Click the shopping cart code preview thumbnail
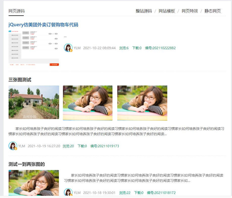 [x=34, y=48]
